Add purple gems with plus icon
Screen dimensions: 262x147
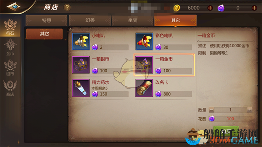(254, 8)
